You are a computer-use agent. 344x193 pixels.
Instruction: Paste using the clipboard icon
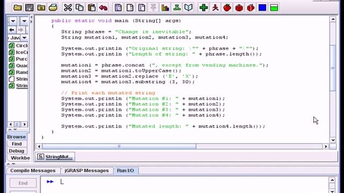point(91,8)
